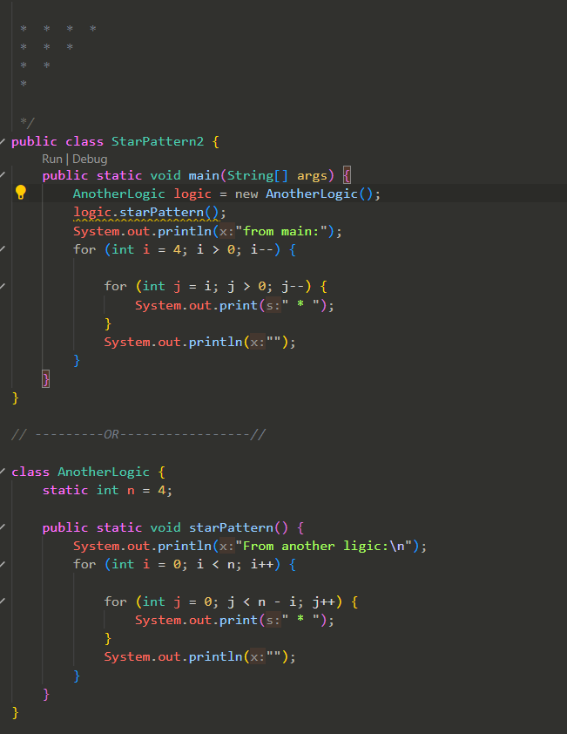The image size is (567, 734).
Task: Click the four-star row in the comment
Action: click(58, 29)
